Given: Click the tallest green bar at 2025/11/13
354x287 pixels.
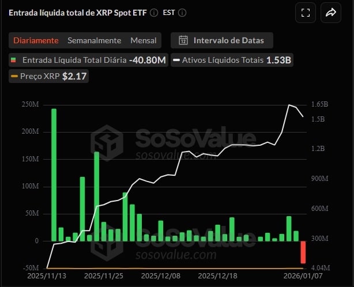Looking at the screenshot, I should [x=54, y=175].
